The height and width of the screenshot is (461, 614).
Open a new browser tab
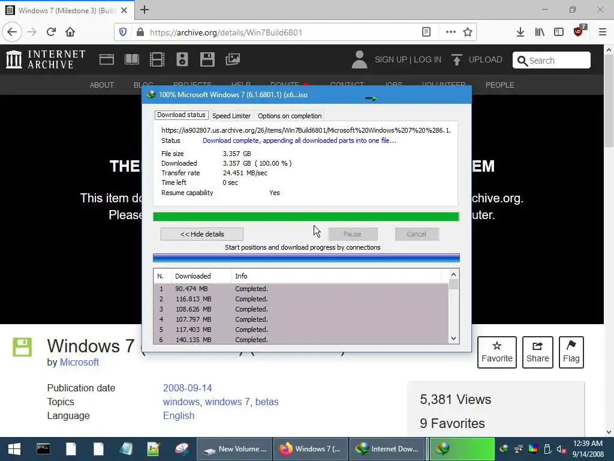coord(145,10)
